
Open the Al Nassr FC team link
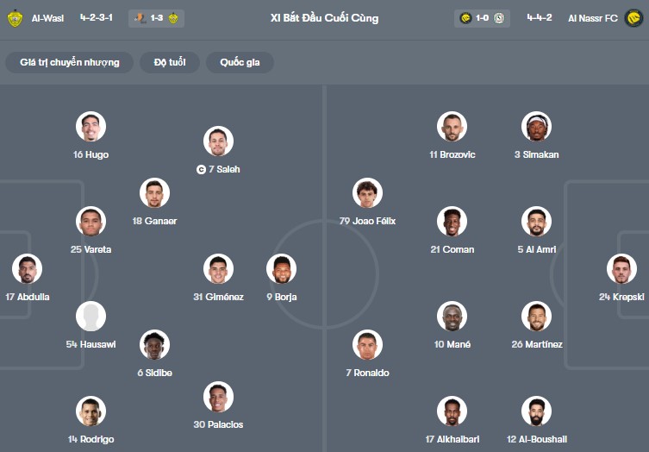point(593,18)
